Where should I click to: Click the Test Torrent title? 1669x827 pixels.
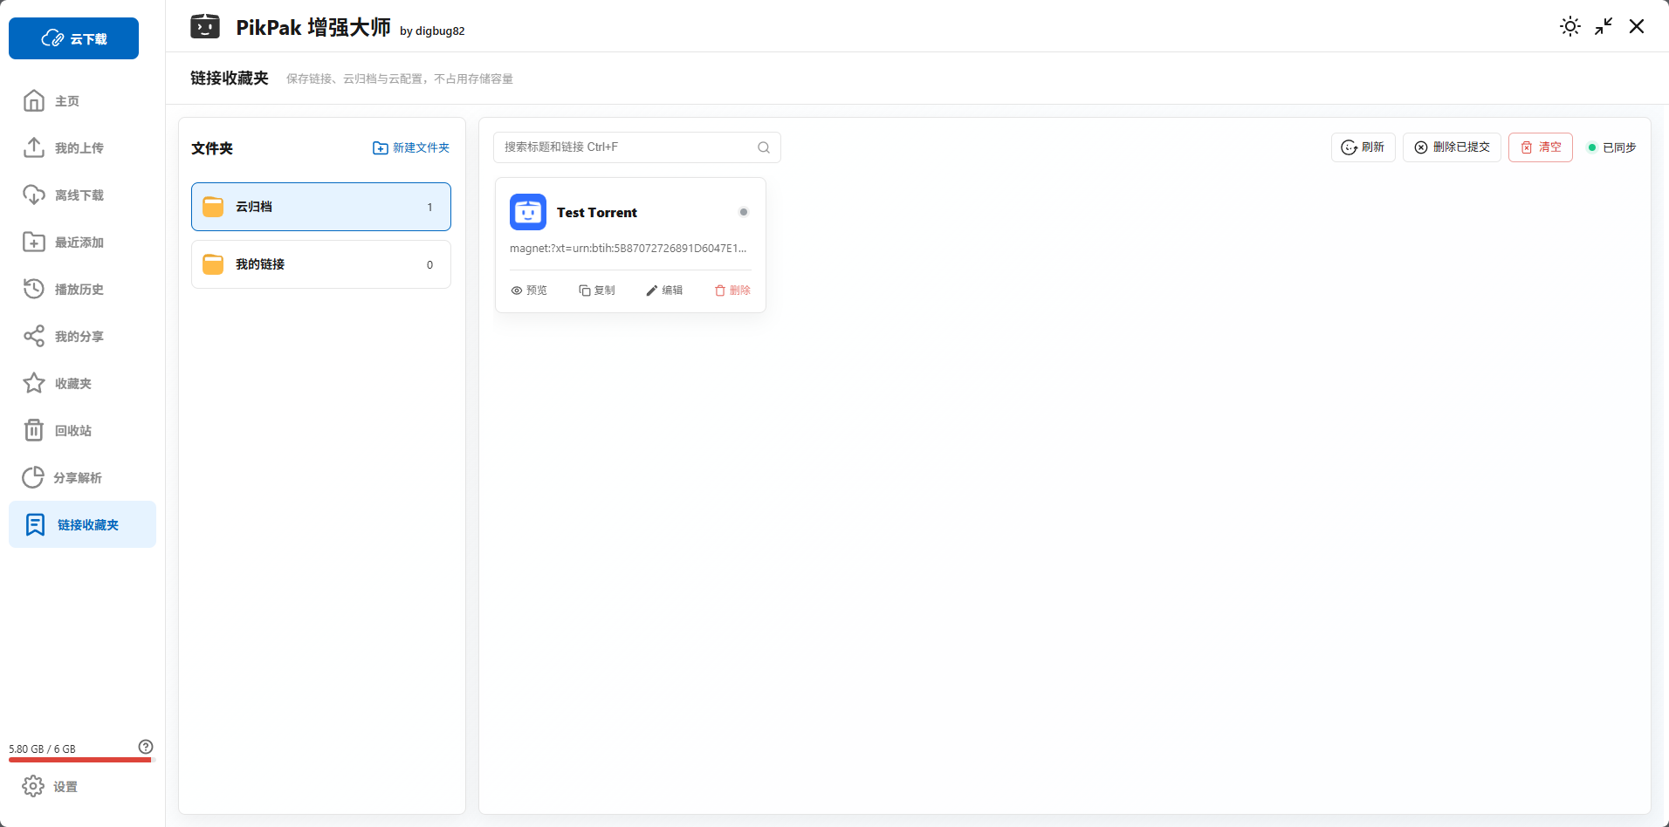pos(597,213)
